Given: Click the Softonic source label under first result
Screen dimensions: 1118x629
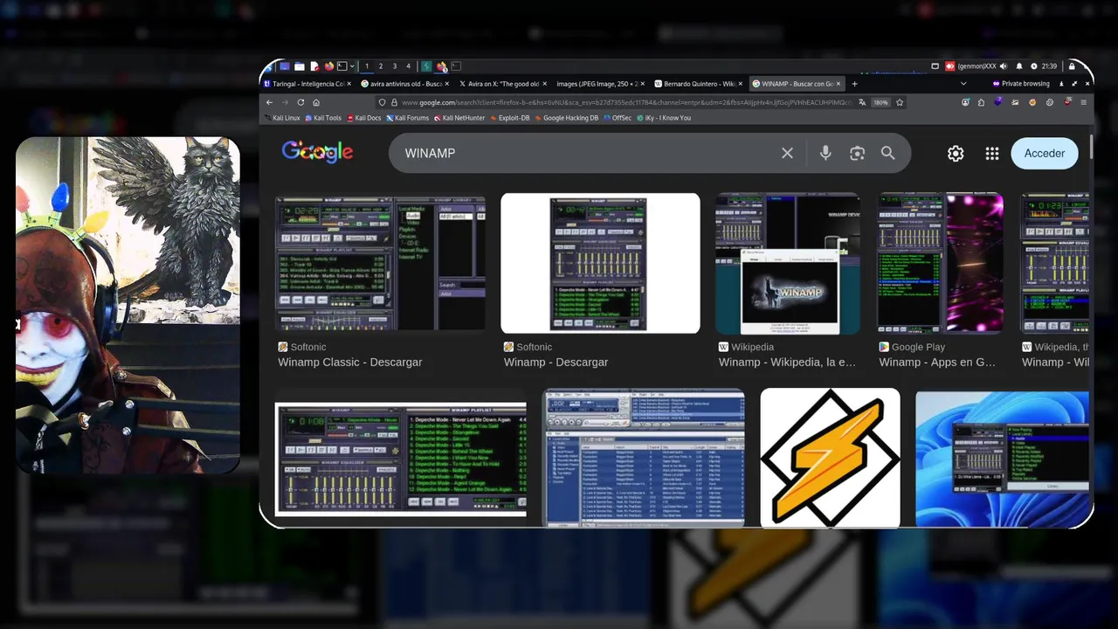Looking at the screenshot, I should (308, 347).
